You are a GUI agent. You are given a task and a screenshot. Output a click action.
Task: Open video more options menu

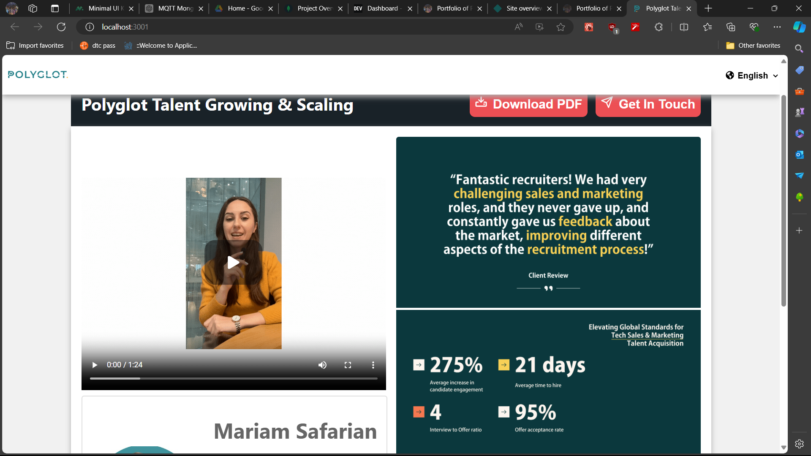pos(373,365)
